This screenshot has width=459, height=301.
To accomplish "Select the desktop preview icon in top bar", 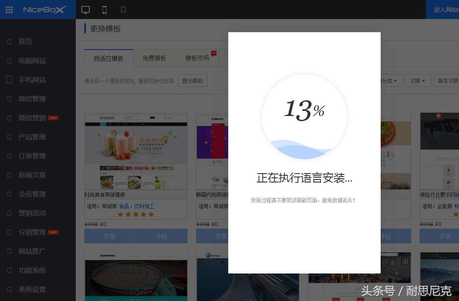I will [86, 9].
